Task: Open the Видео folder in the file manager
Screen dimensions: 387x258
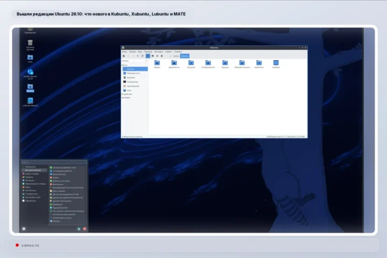Action: [157, 63]
